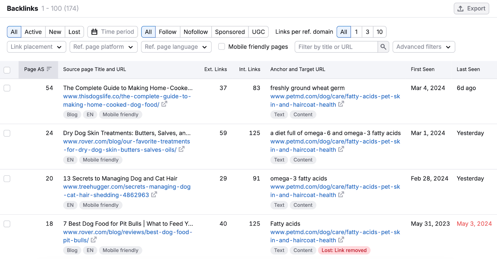Open petmd target URL in Fatty acids row

point(335,236)
